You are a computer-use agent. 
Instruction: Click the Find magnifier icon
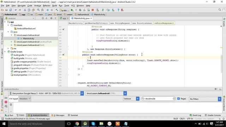point(38,10)
